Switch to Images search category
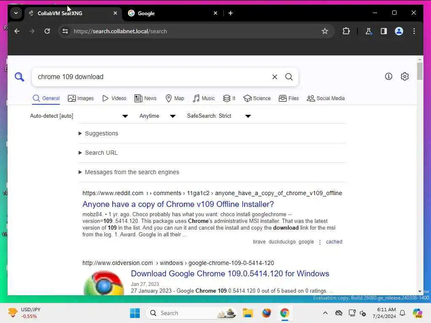 coord(80,98)
